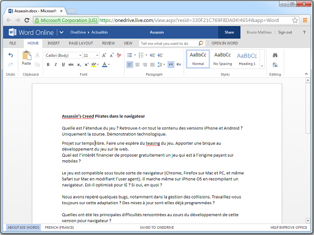Open font color dropdown arrow
Viewport: 314px width, 235px height.
109,65
